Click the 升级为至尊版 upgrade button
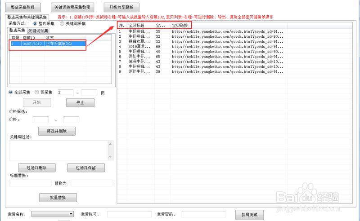 point(121,7)
